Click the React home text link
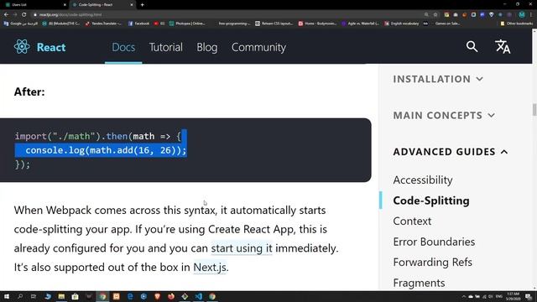Viewport: 537px width, 302px height. (51, 47)
